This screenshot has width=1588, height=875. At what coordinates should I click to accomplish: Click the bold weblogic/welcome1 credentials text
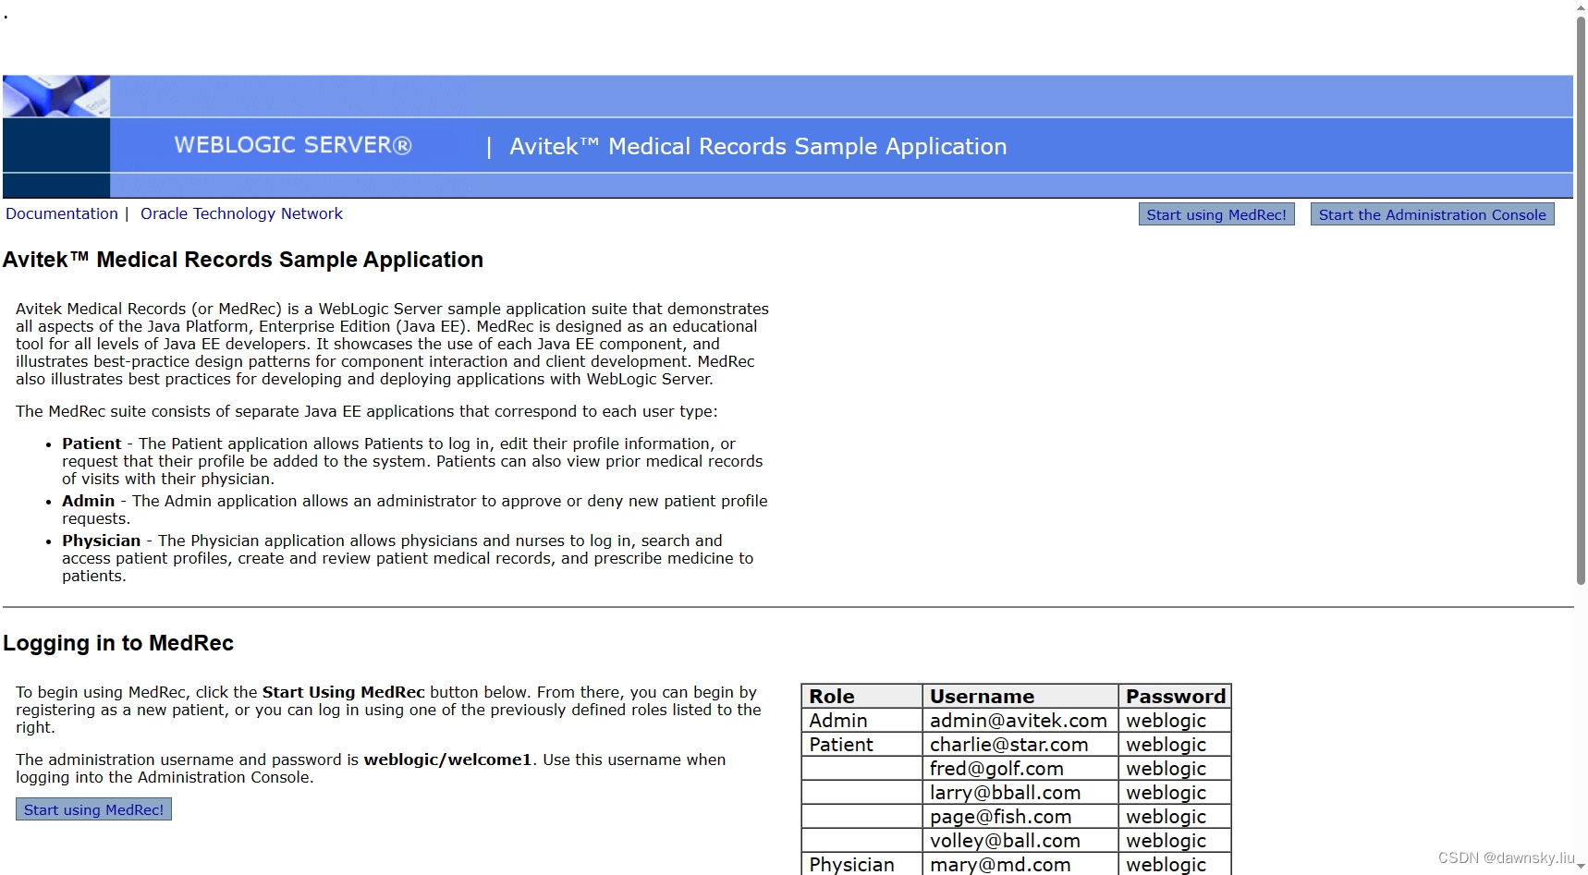point(447,760)
